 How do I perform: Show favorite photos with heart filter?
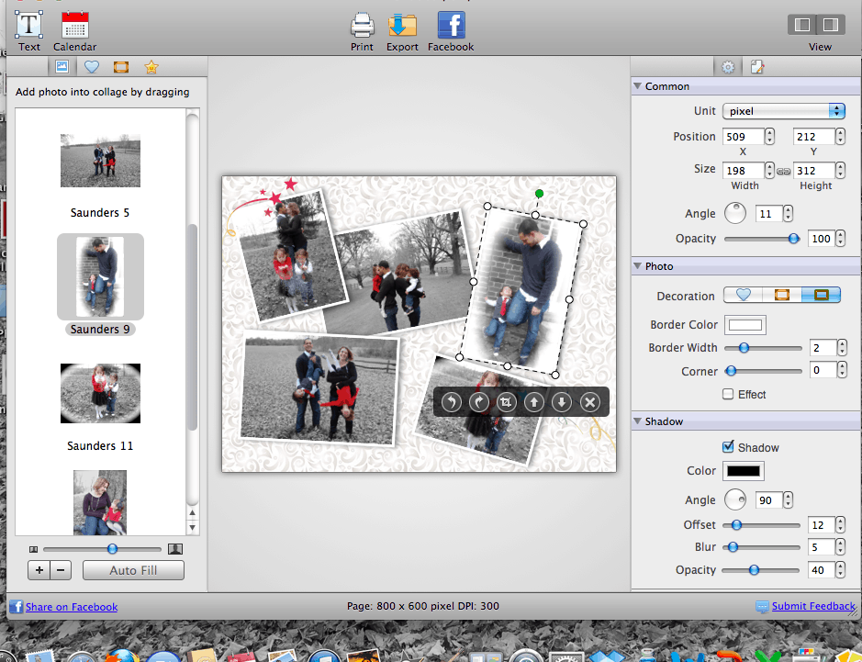[x=91, y=66]
